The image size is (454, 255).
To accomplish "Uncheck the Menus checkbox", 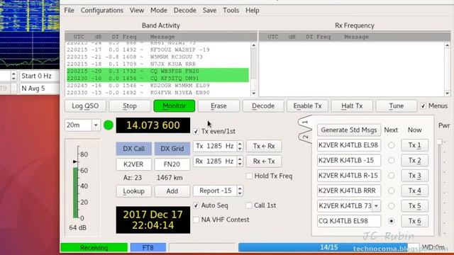I will click(x=423, y=106).
